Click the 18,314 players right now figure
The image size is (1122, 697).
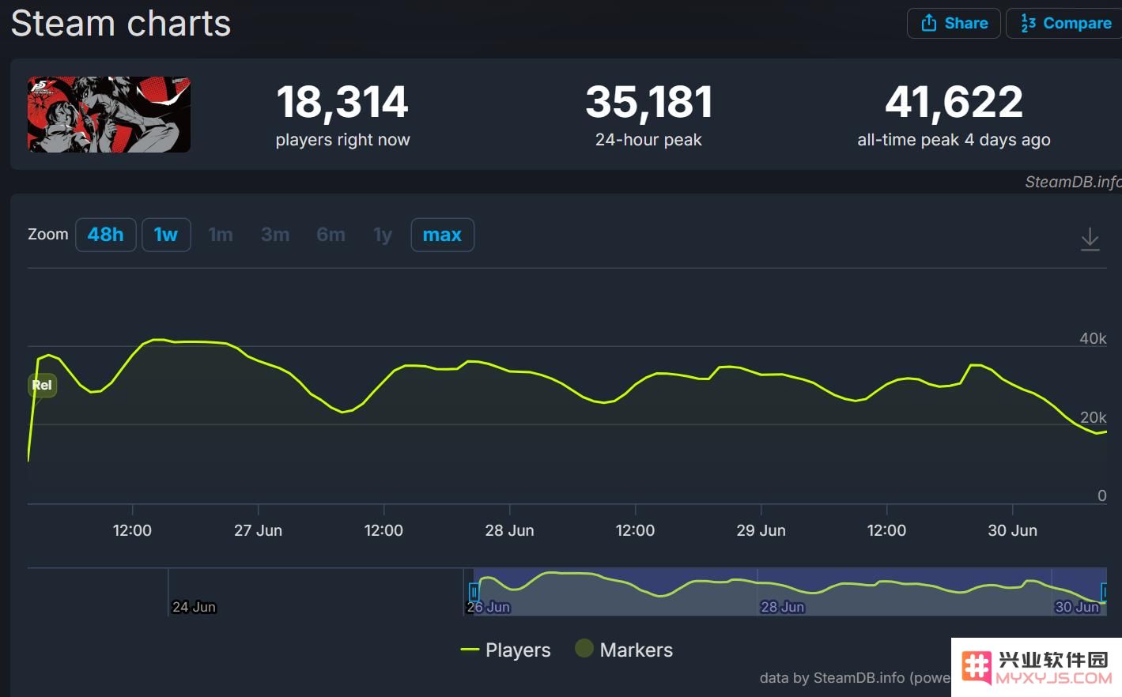[x=342, y=102]
